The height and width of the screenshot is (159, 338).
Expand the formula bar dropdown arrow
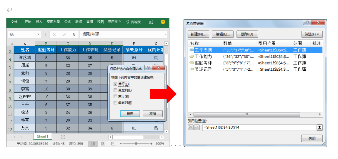coord(165,34)
